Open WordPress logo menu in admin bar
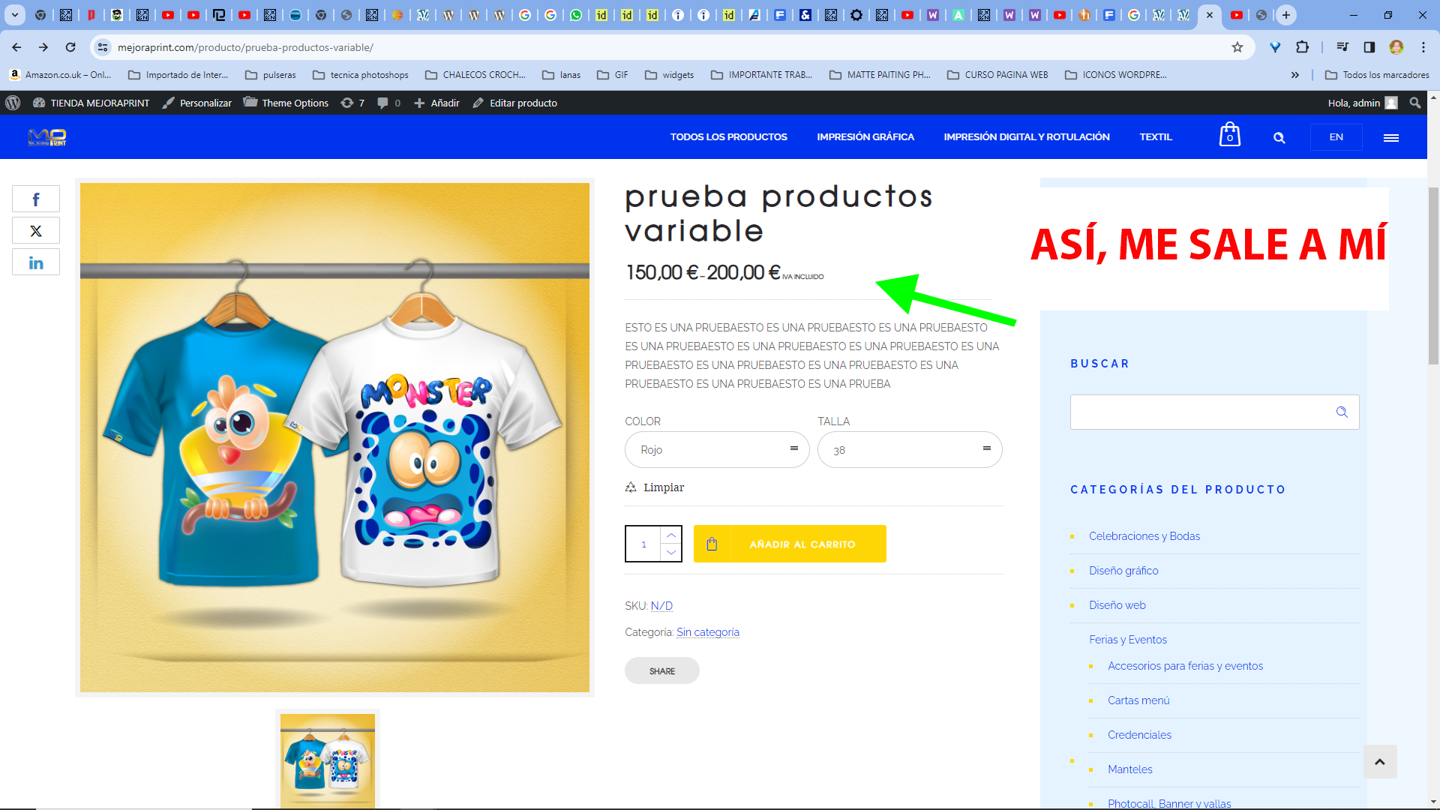Viewport: 1440px width, 810px height. pyautogui.click(x=13, y=103)
